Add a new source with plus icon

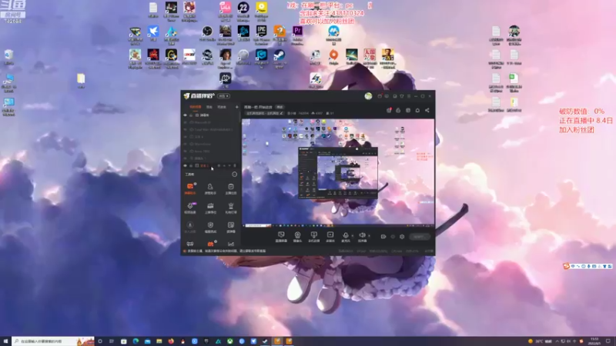[x=236, y=107]
